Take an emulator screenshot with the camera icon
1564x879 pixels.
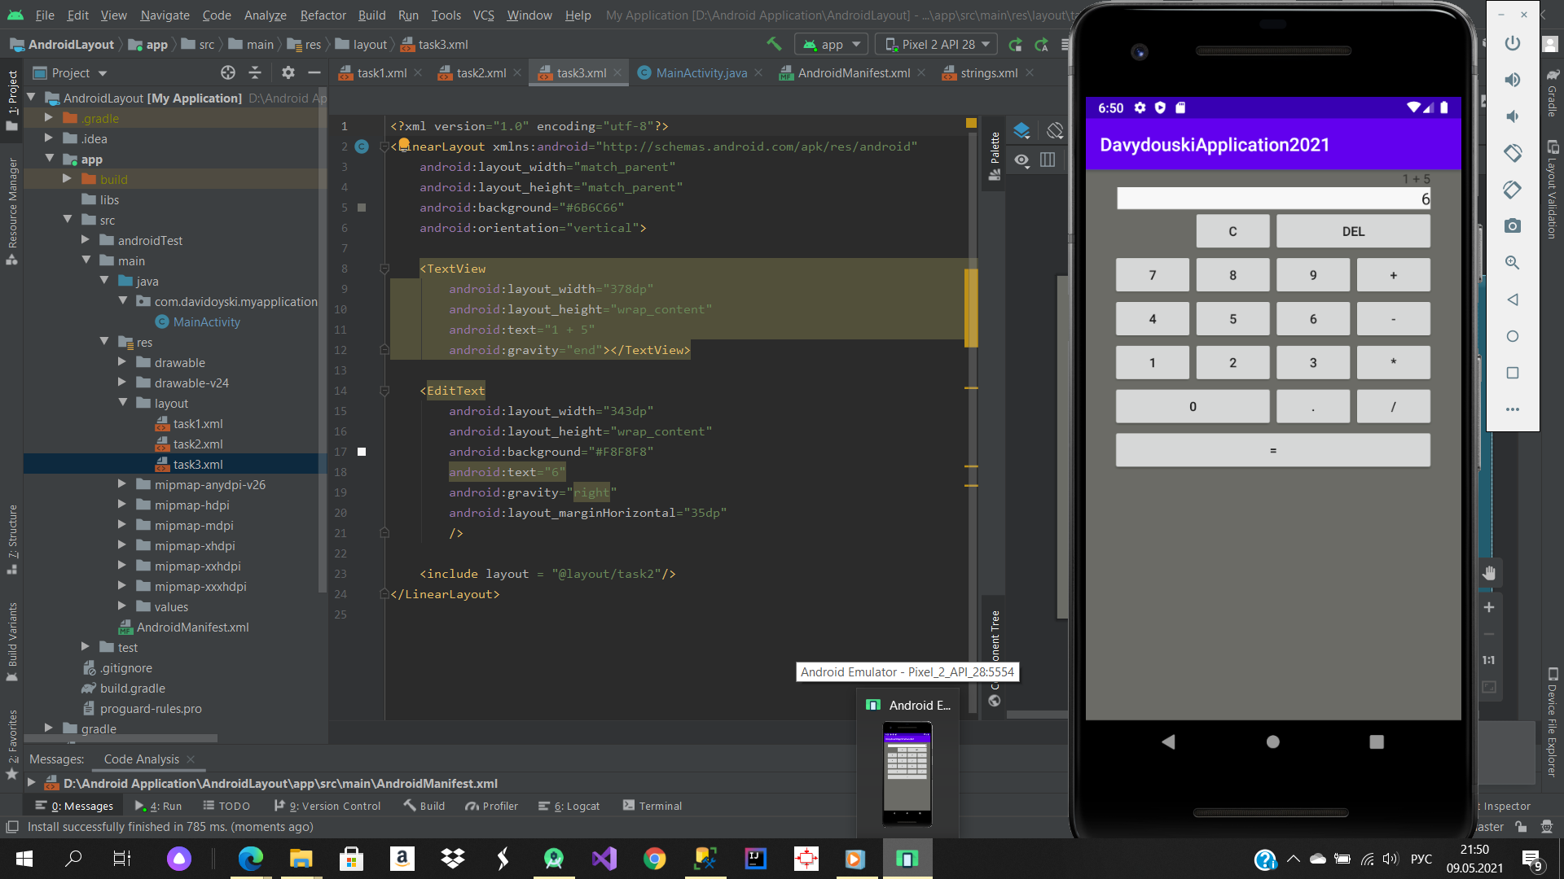click(x=1513, y=226)
